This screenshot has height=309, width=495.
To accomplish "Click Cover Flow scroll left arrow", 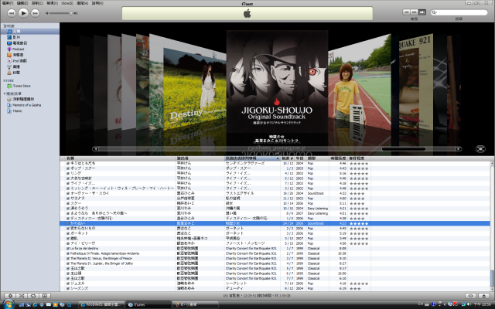I will [x=96, y=149].
